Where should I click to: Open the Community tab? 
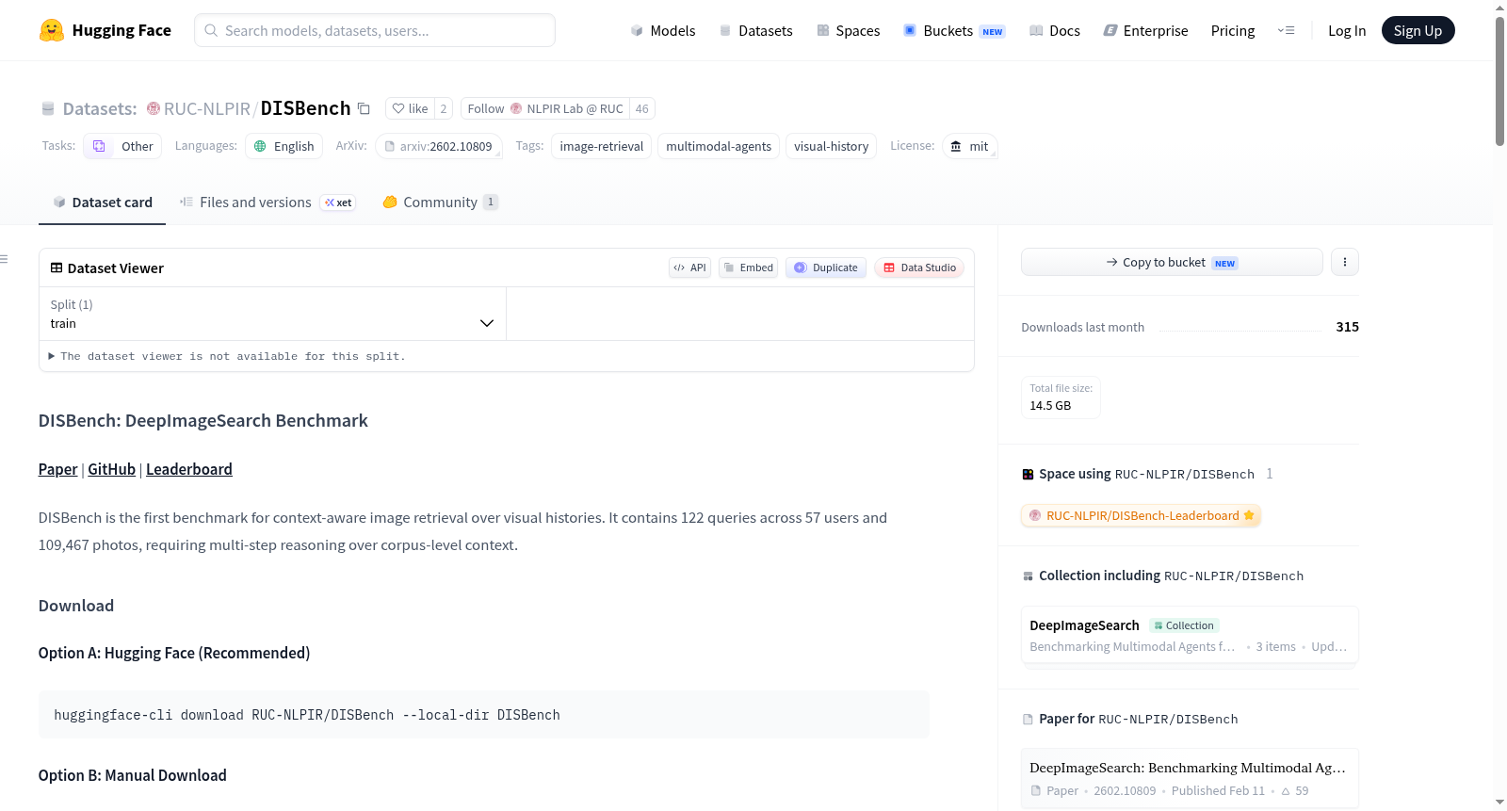(440, 202)
